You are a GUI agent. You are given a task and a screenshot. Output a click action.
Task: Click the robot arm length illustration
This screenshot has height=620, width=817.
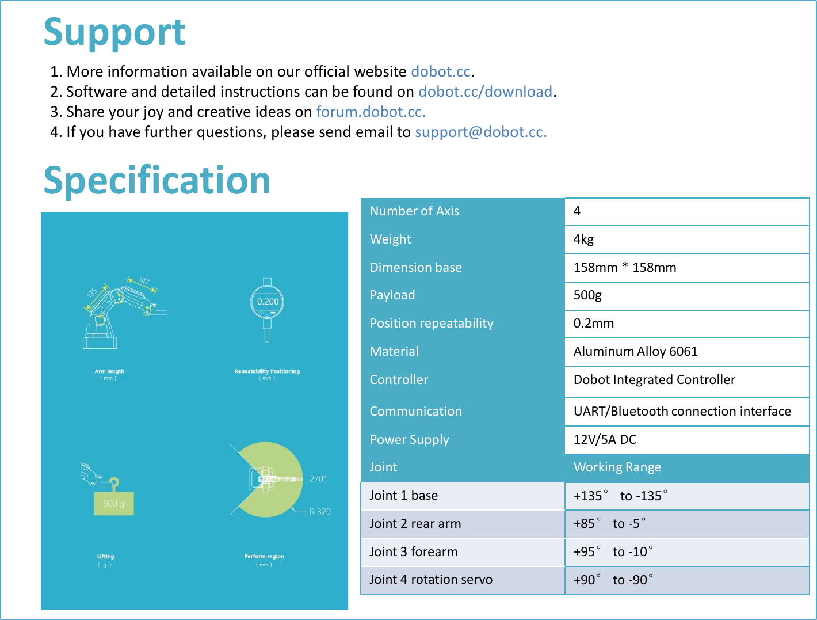(x=124, y=314)
